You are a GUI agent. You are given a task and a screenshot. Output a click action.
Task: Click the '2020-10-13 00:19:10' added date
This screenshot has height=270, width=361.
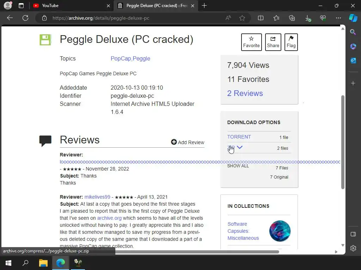pyautogui.click(x=137, y=88)
